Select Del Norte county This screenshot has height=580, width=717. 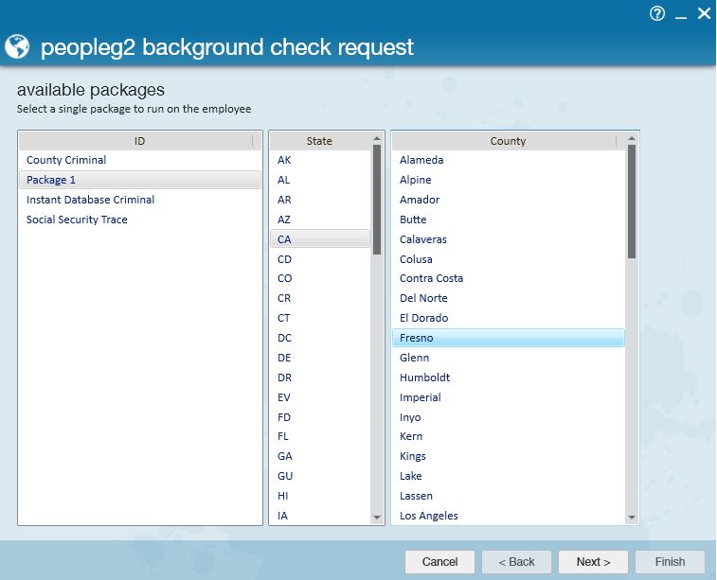pos(508,298)
